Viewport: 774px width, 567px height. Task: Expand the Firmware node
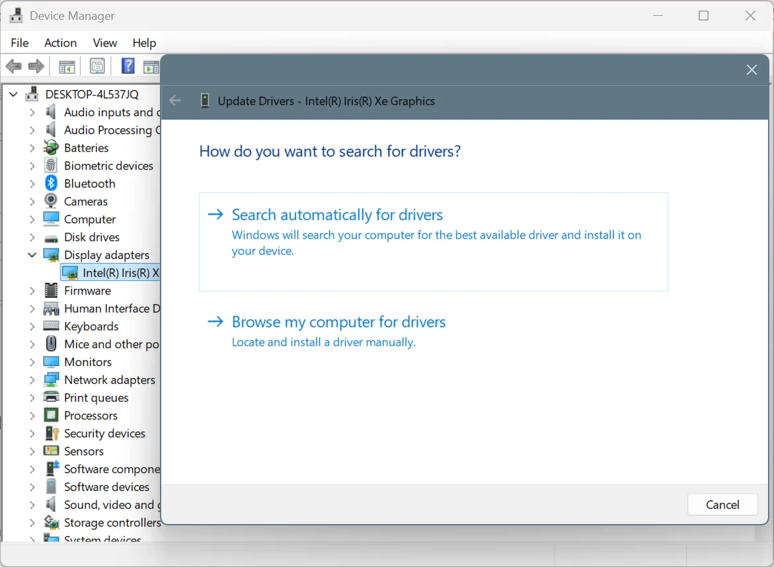[x=32, y=291]
